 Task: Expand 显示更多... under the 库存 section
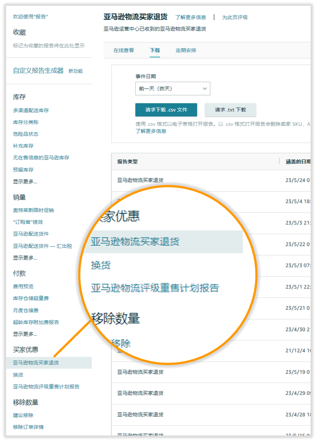25,182
